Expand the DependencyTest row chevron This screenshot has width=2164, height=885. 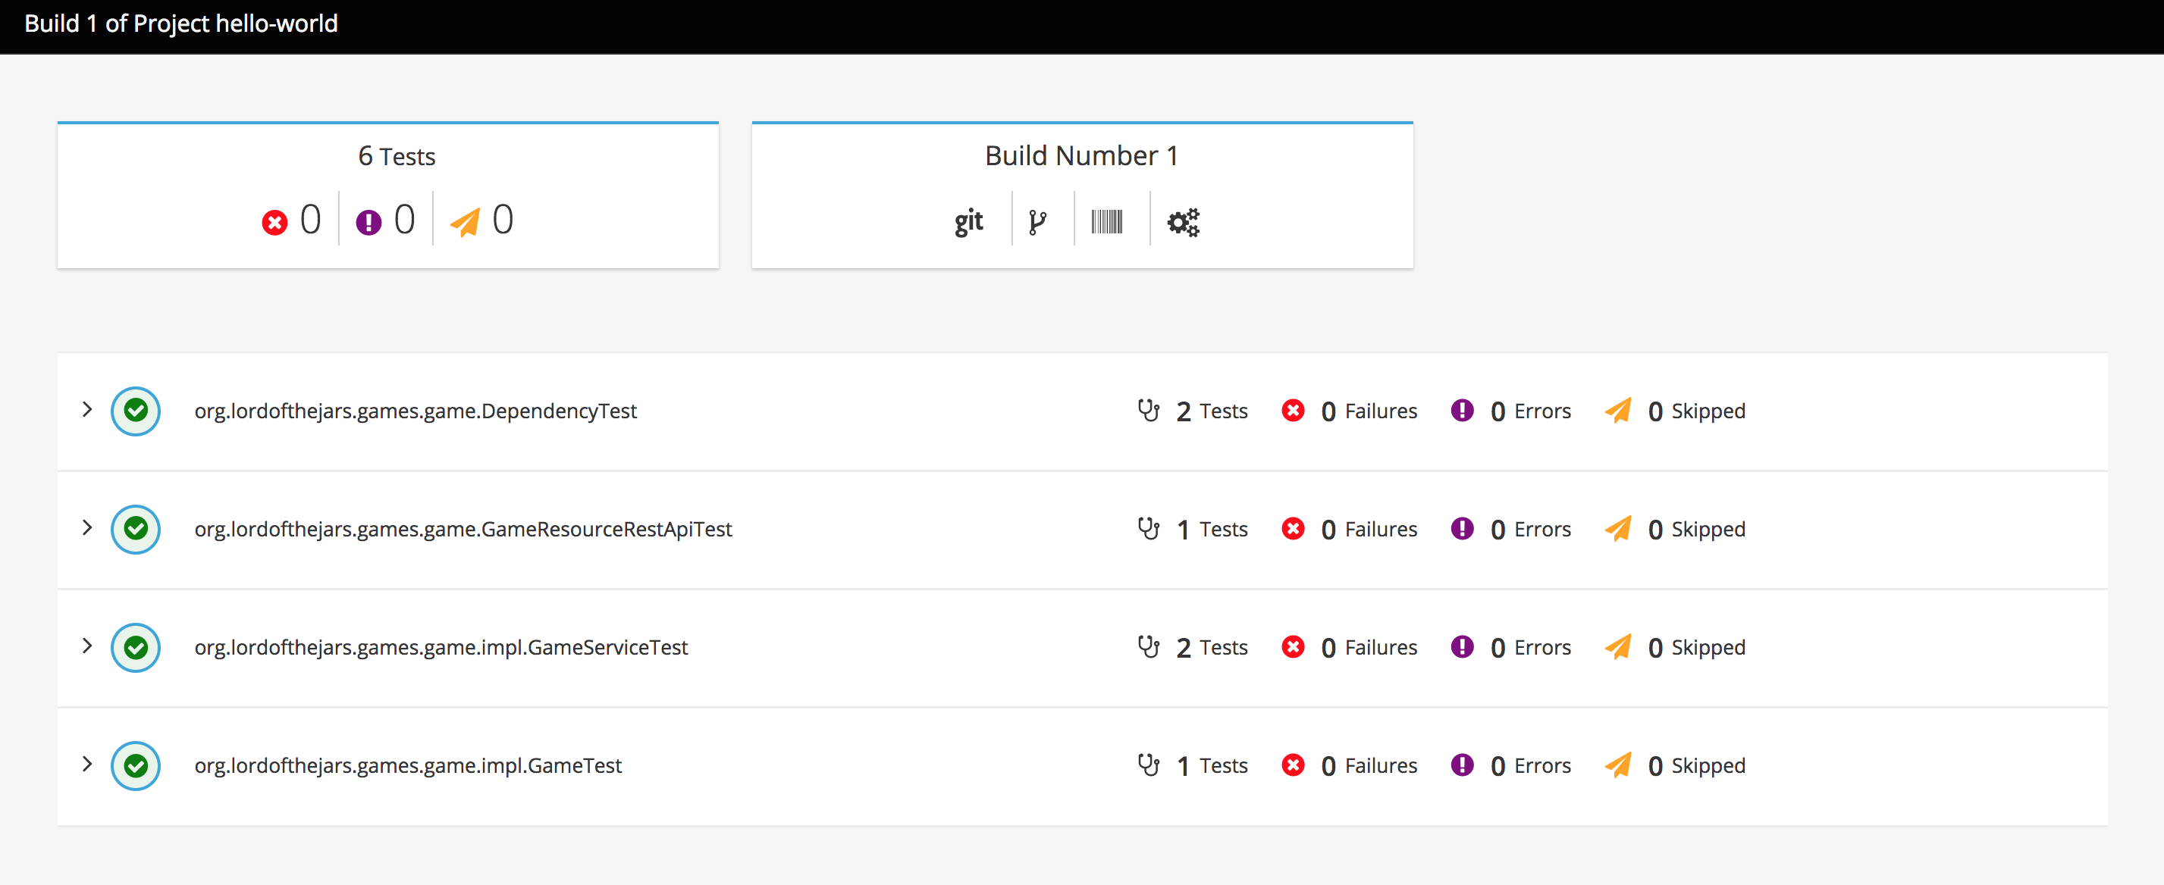pos(86,410)
